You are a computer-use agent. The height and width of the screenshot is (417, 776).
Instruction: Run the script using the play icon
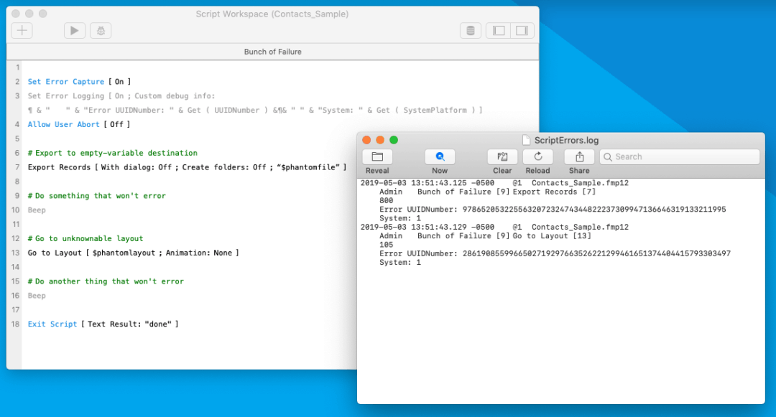coord(74,30)
